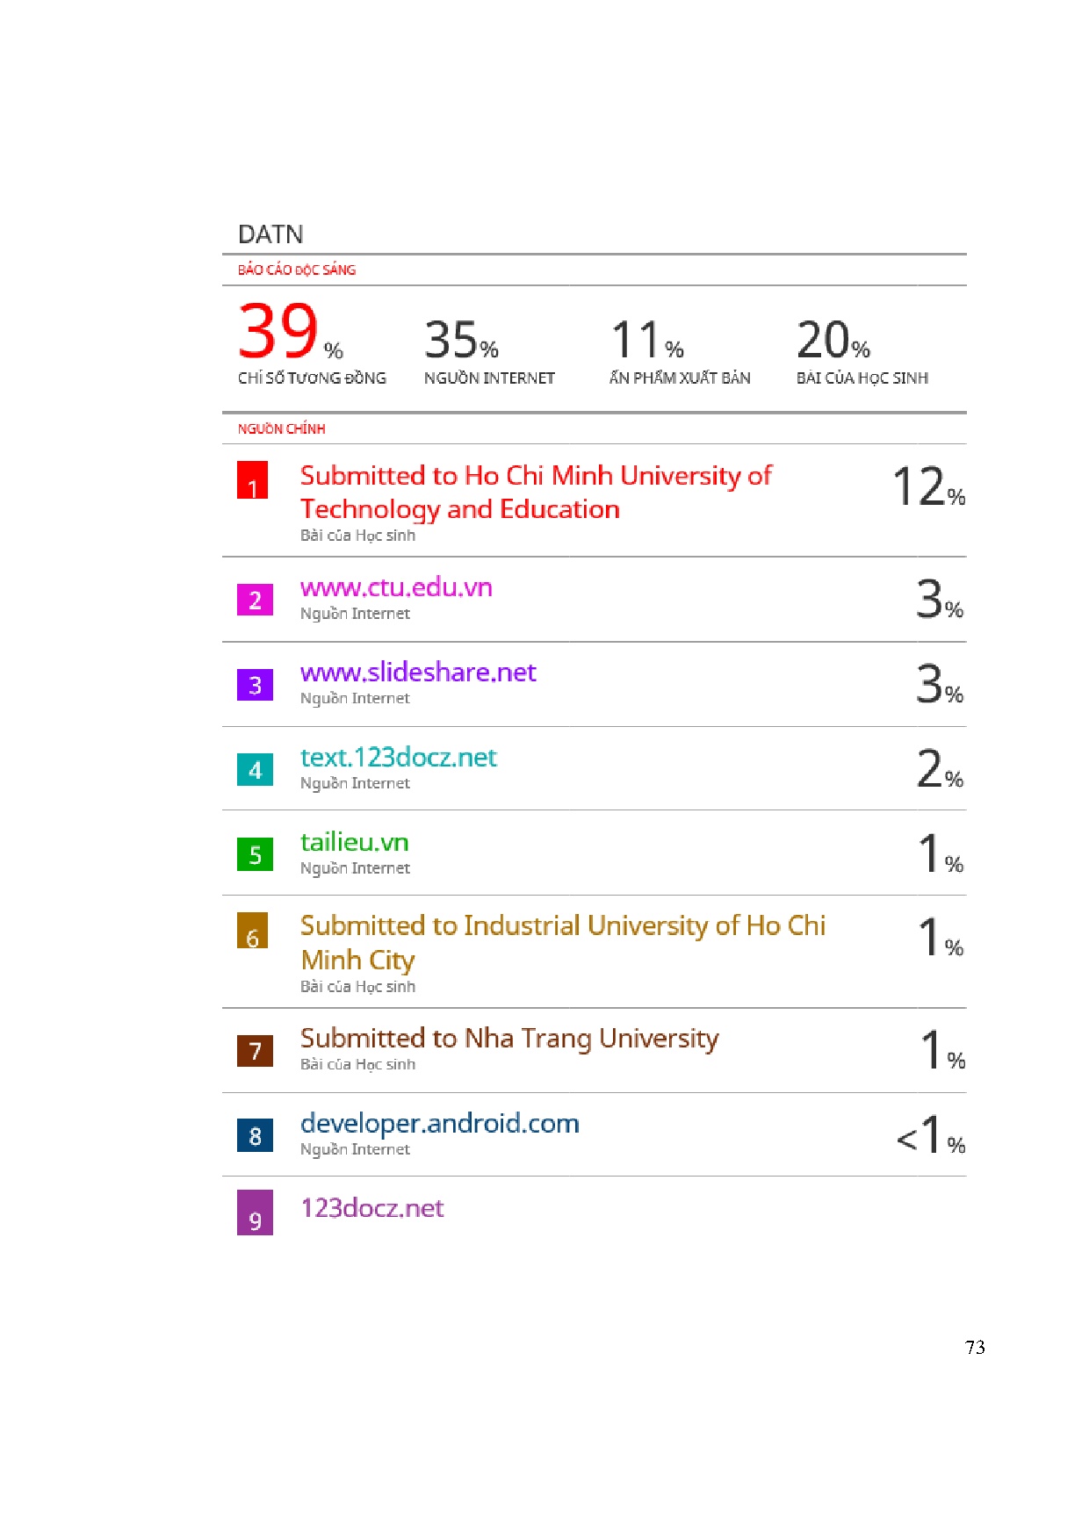Open the Industrial University of Ho Chi Minh source
Viewport: 1089px width, 1540px height.
(x=562, y=942)
